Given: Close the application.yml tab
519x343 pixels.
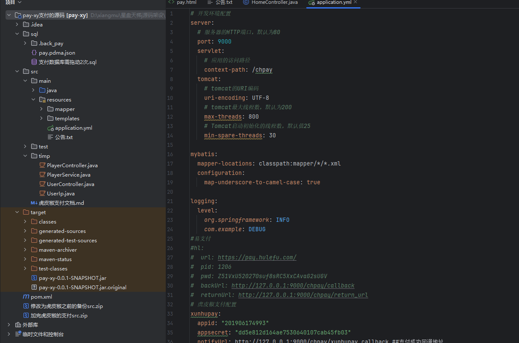Looking at the screenshot, I should tap(355, 2).
